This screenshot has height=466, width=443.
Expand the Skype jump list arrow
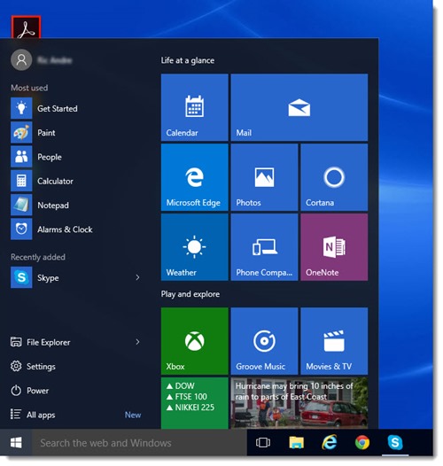click(137, 277)
